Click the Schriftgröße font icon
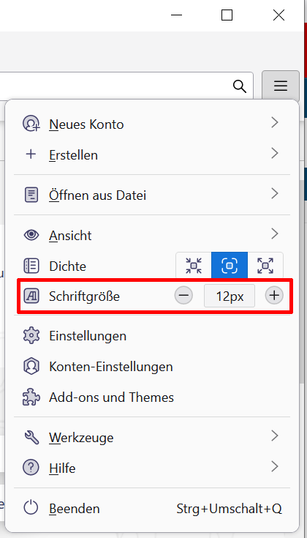307x538 pixels. coord(31,296)
